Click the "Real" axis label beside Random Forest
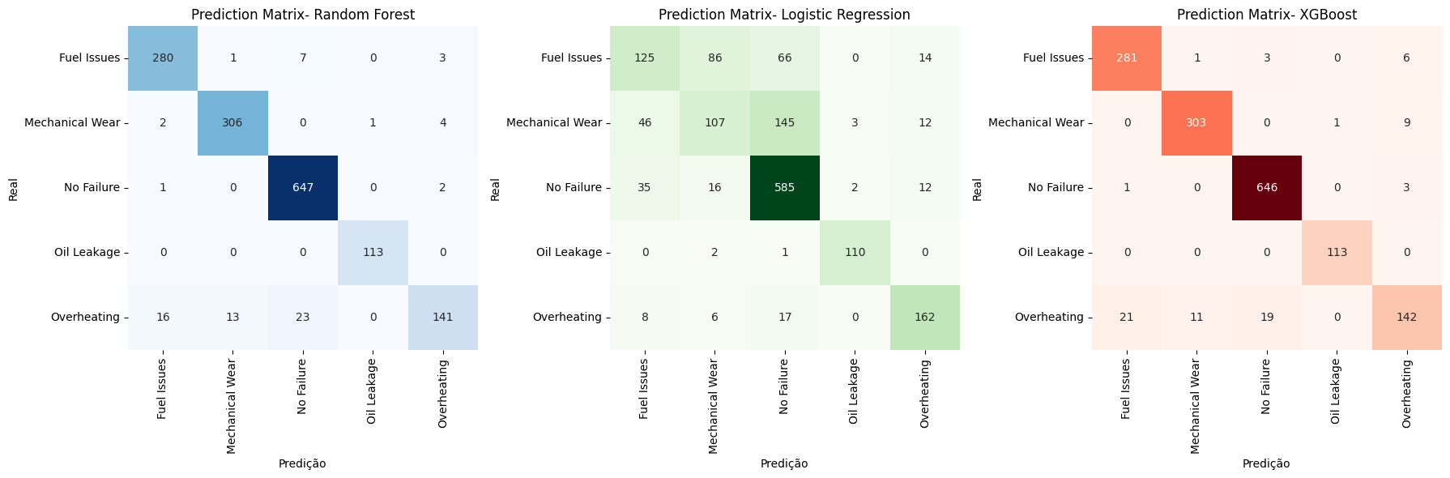1450x478 pixels. (x=13, y=188)
